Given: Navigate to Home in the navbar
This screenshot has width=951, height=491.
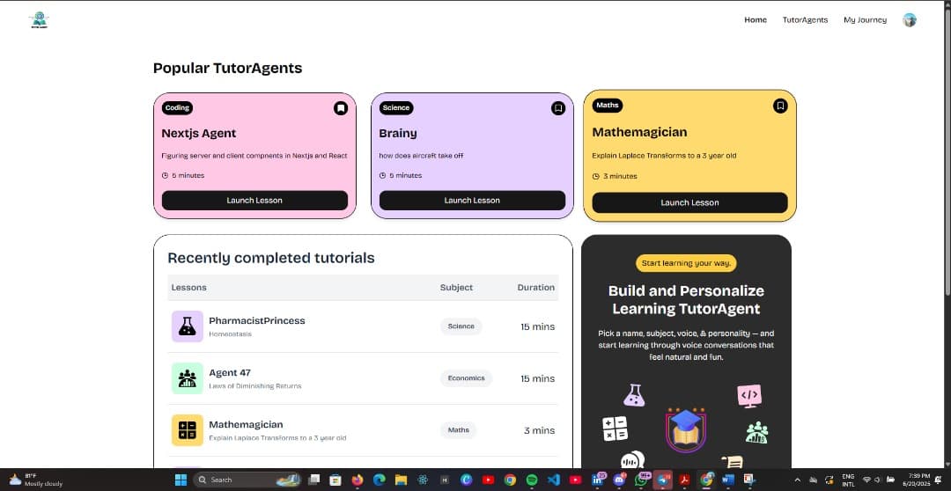Looking at the screenshot, I should [756, 19].
